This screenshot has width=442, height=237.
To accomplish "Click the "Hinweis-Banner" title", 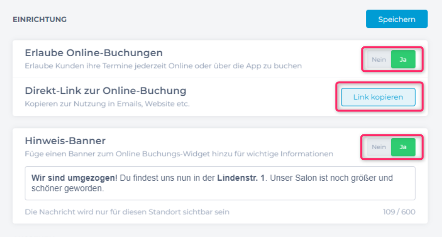I will [x=65, y=141].
